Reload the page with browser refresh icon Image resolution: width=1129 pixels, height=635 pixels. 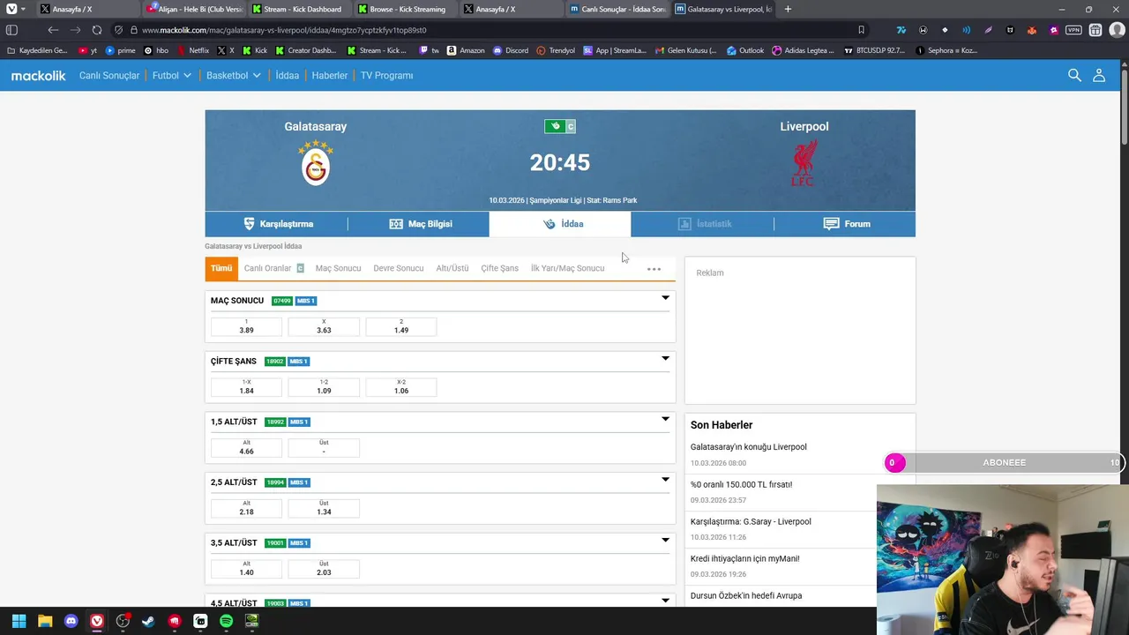coord(97,30)
